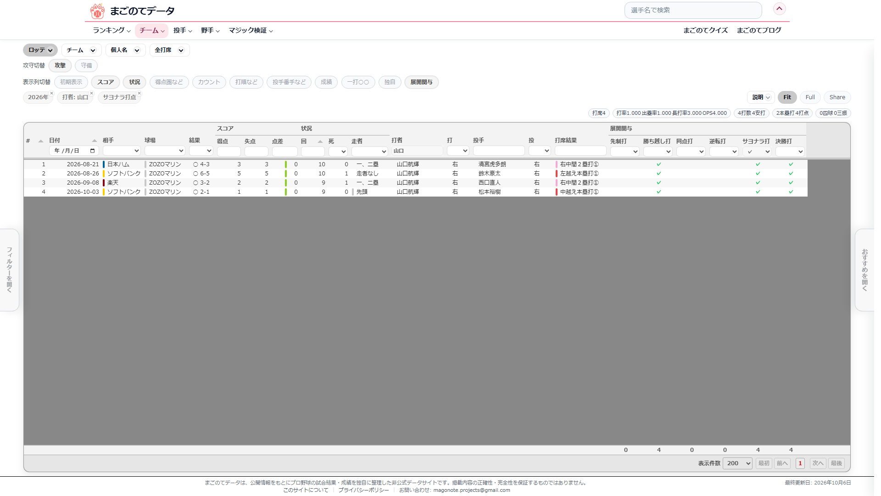Toggle 守備 mode
The height and width of the screenshot is (496, 881).
pyautogui.click(x=86, y=66)
